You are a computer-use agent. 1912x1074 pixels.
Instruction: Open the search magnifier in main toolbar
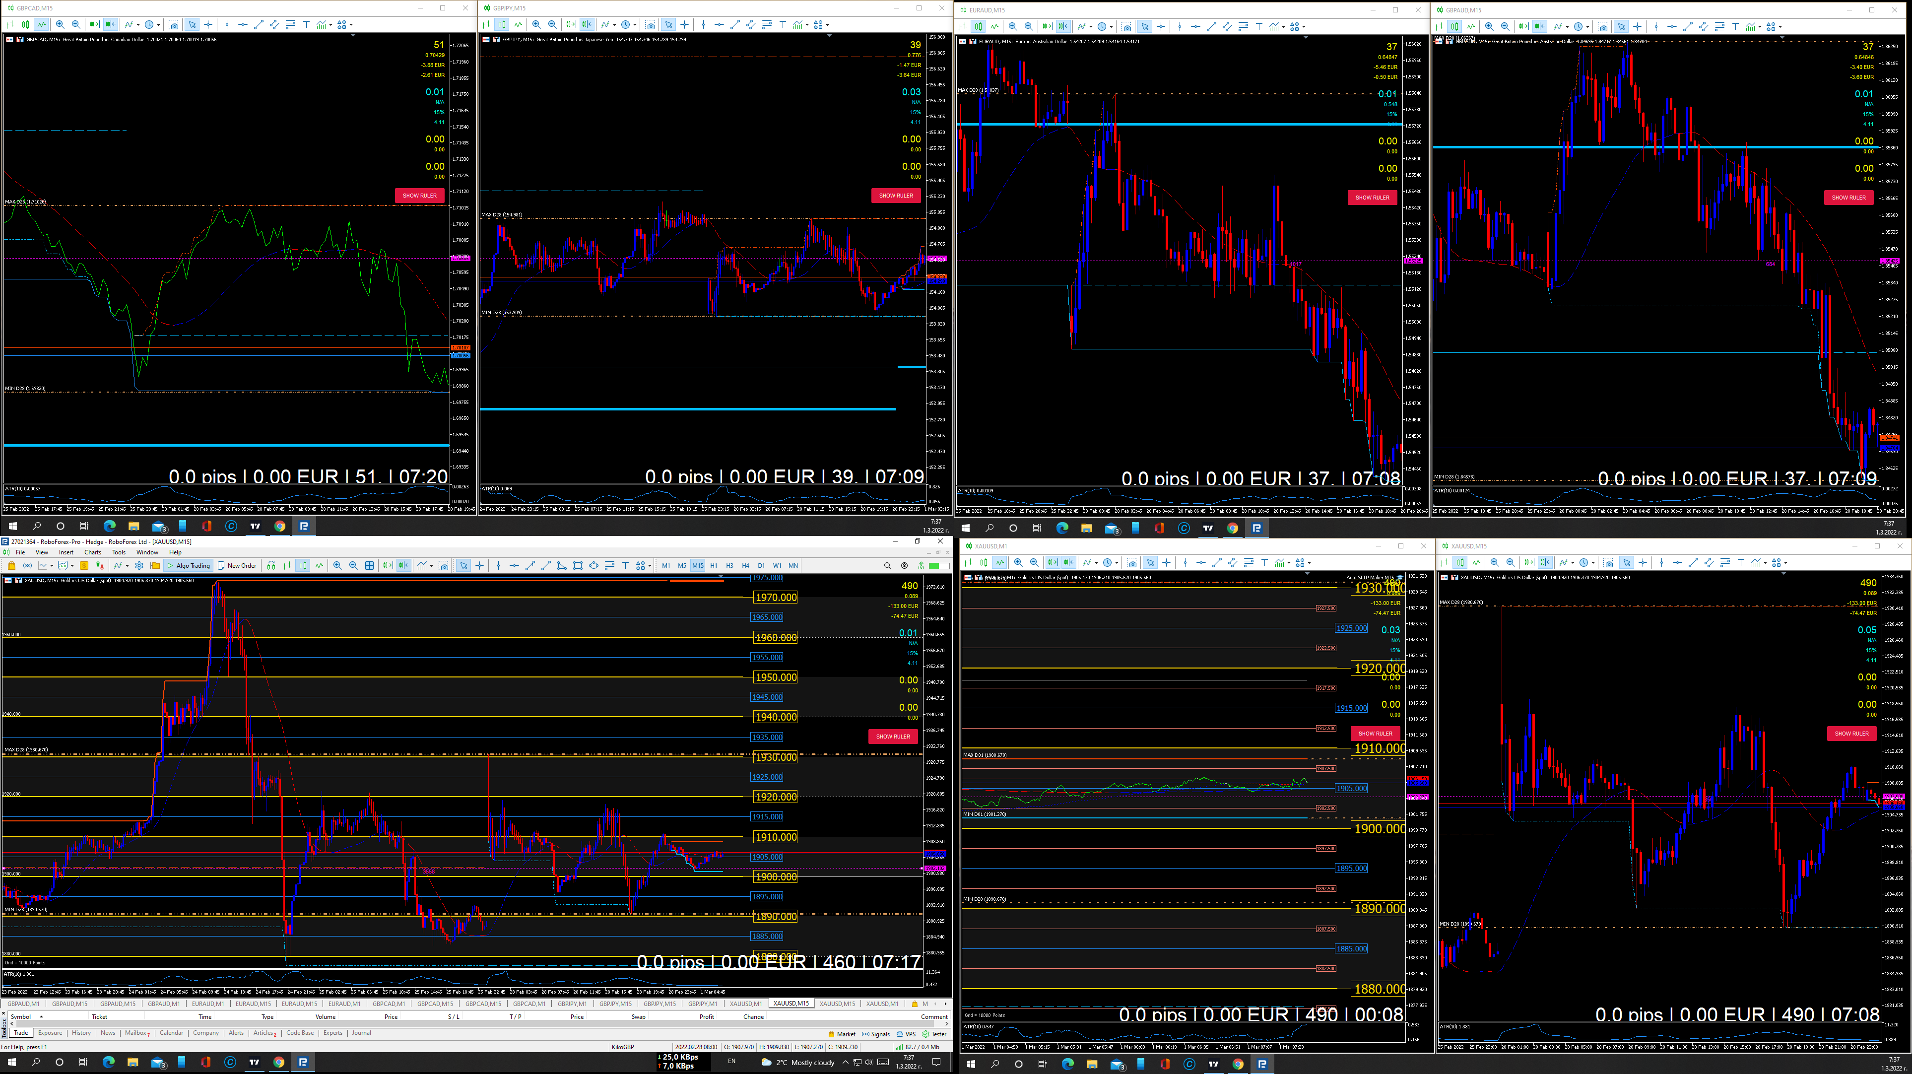887,566
